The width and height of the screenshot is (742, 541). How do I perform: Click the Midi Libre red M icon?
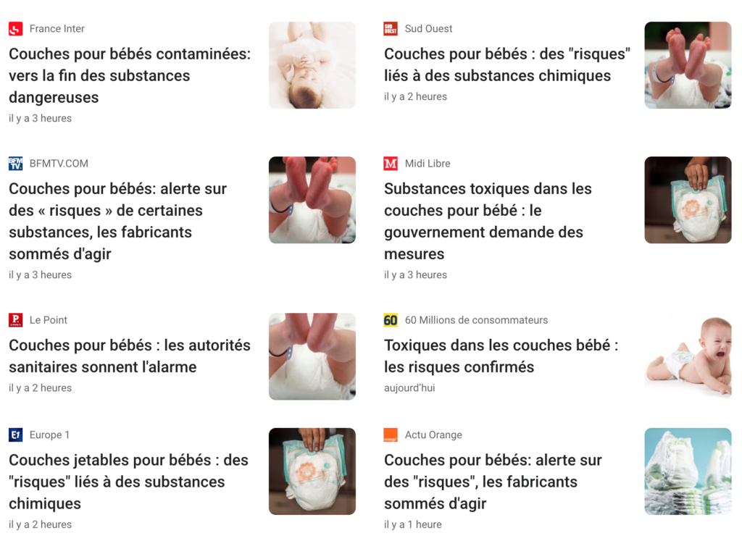391,164
